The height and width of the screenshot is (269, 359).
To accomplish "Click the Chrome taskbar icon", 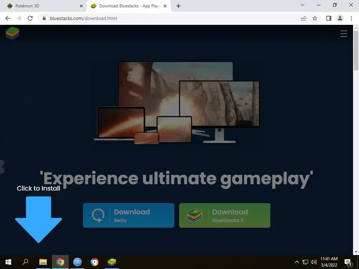I will [60, 262].
